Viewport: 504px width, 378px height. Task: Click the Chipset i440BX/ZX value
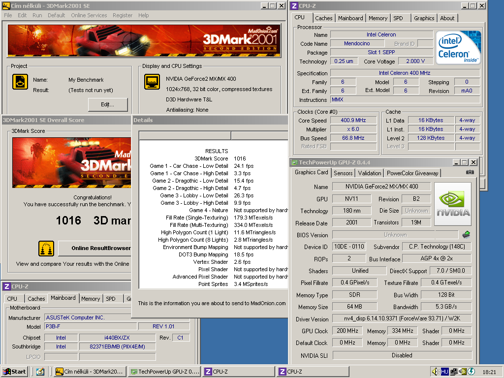[x=117, y=338]
